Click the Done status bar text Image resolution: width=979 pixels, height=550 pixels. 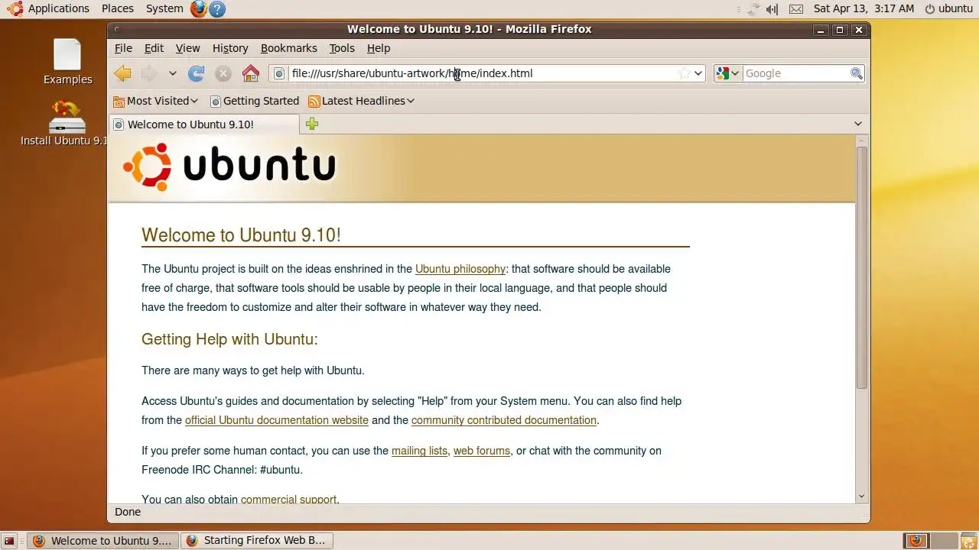click(x=128, y=512)
